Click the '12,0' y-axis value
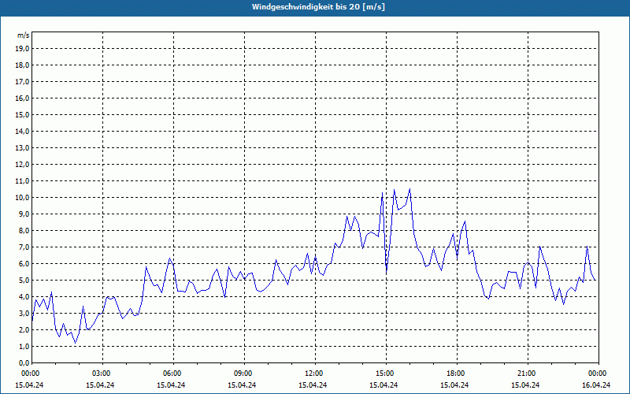 [x=22, y=165]
